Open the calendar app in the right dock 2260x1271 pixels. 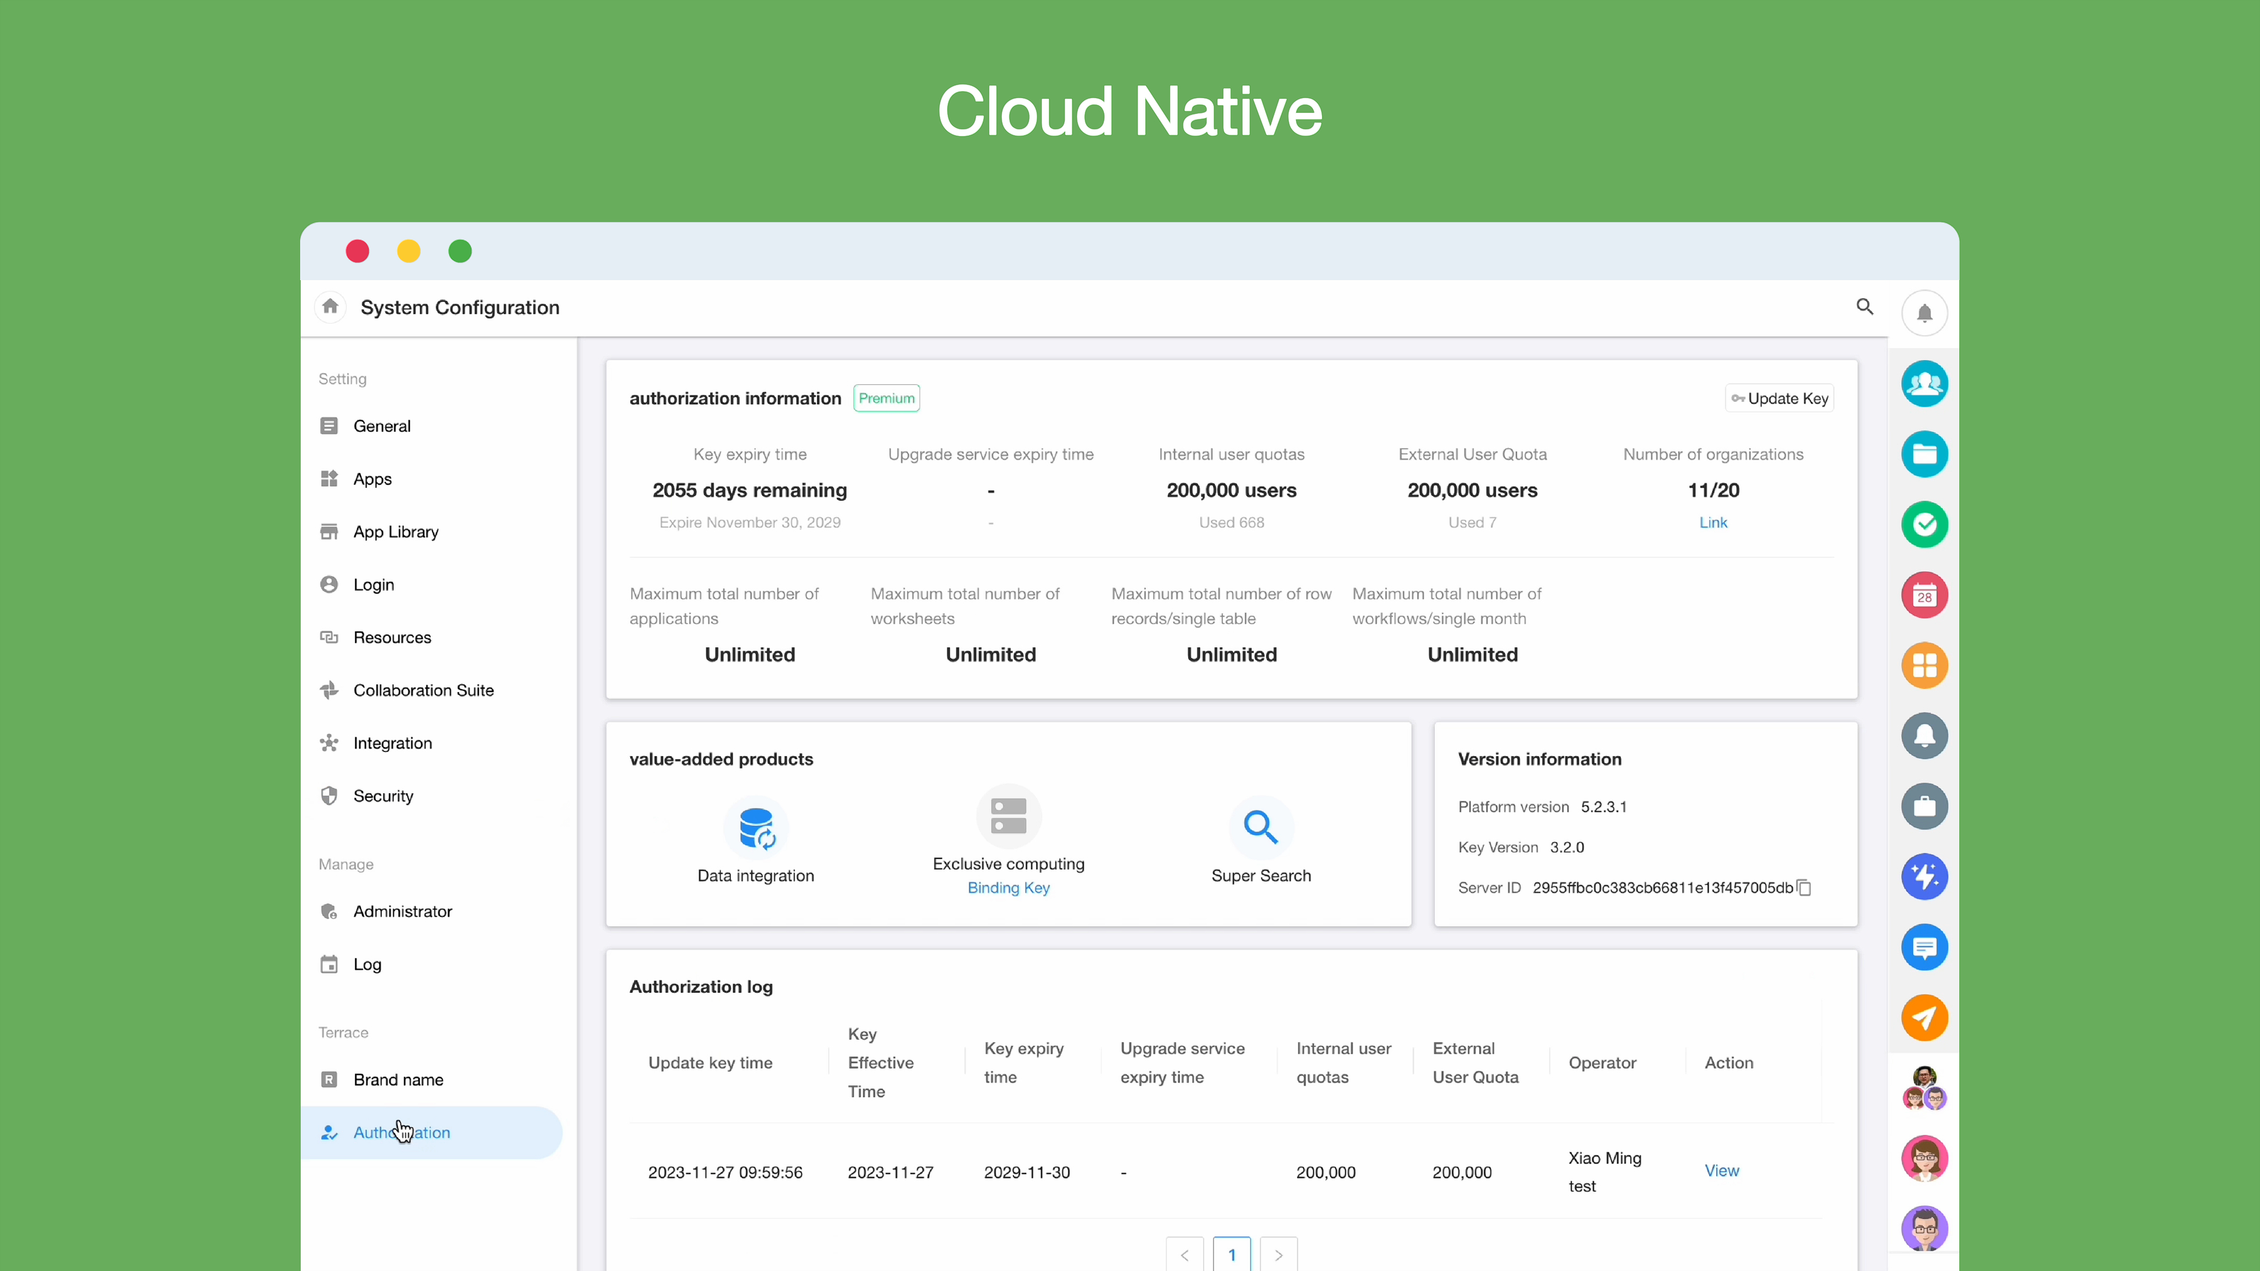coord(1925,595)
